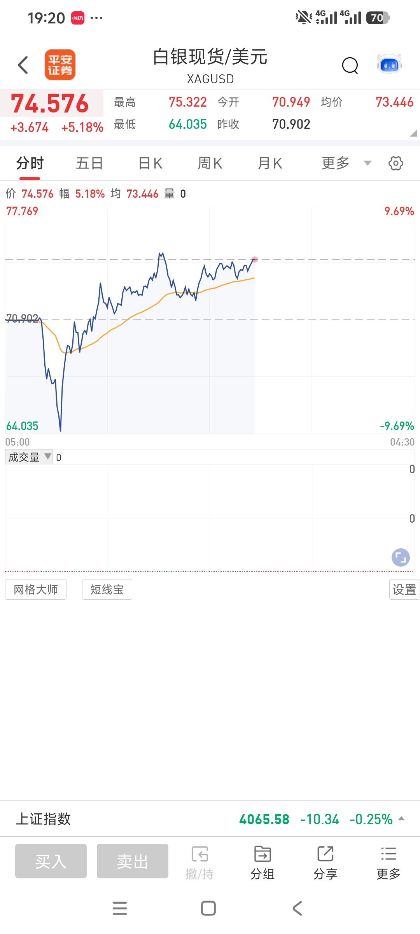Screen dimensions: 420x934
Task: Launch the robot assistant icon
Action: pos(389,64)
